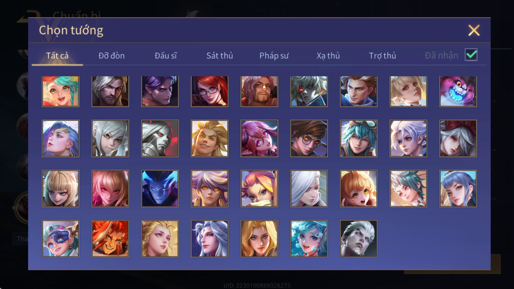Pick the fiery orange-maned grinning hero
The image size is (514, 289).
110,239
